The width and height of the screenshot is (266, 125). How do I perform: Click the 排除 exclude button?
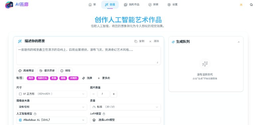[x=65, y=71]
